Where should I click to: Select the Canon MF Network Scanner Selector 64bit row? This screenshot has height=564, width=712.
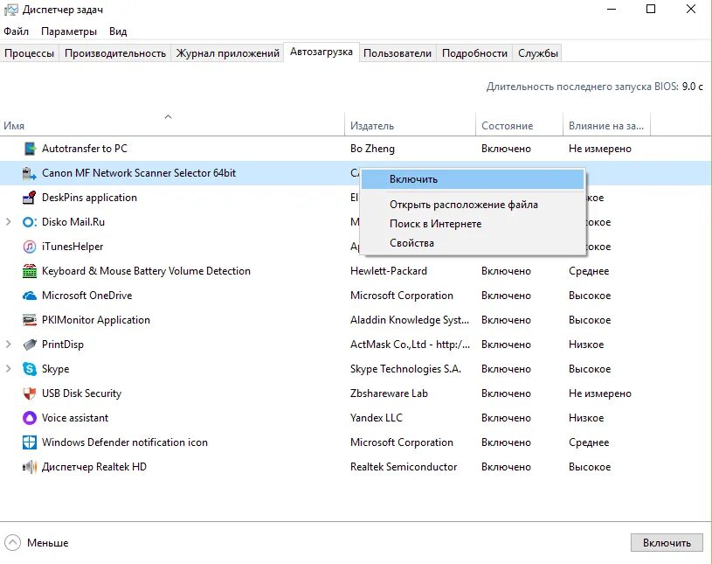[x=356, y=173]
